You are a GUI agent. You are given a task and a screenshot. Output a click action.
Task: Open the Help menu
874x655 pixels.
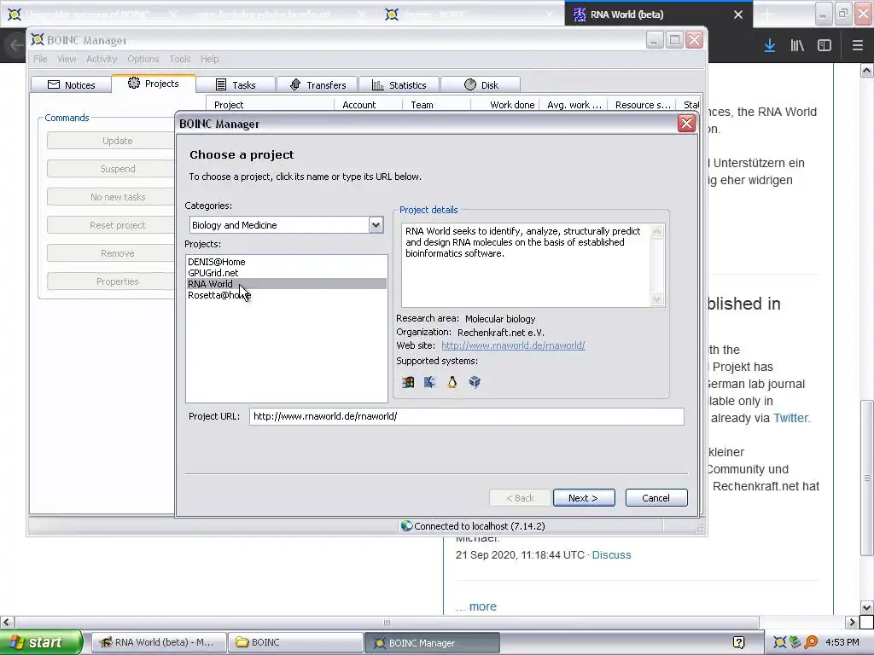point(210,59)
